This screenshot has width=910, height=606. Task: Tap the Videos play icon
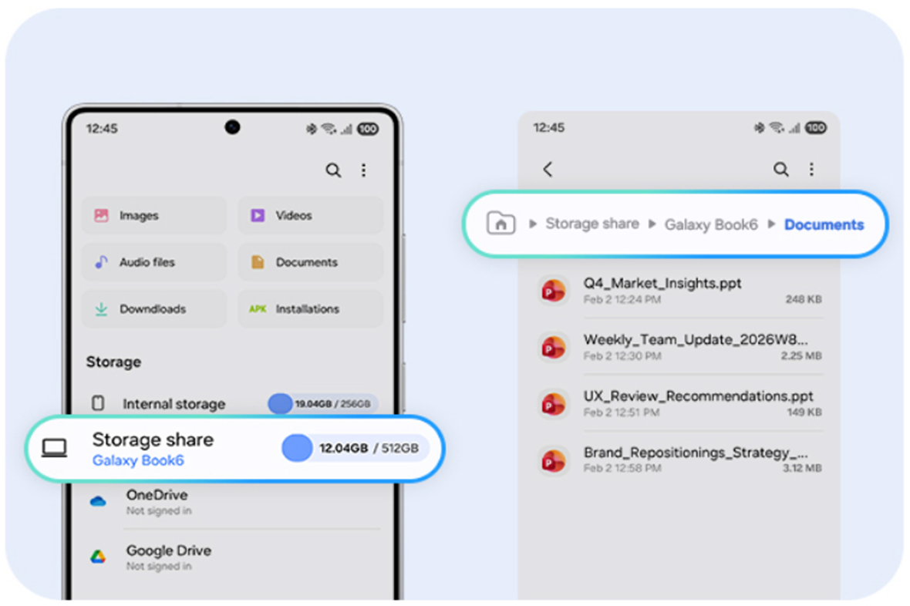coord(258,215)
